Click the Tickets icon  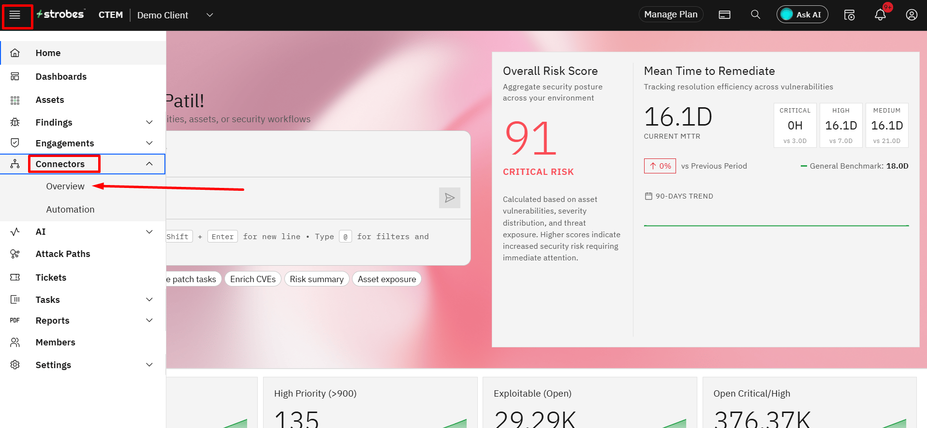(x=15, y=277)
